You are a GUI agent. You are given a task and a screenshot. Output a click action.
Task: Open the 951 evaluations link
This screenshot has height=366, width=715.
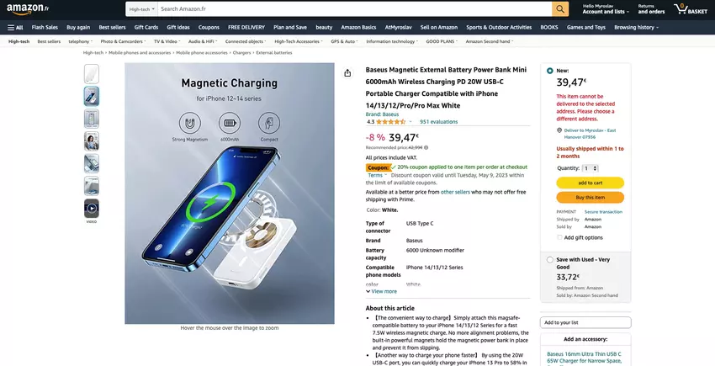[x=438, y=122]
